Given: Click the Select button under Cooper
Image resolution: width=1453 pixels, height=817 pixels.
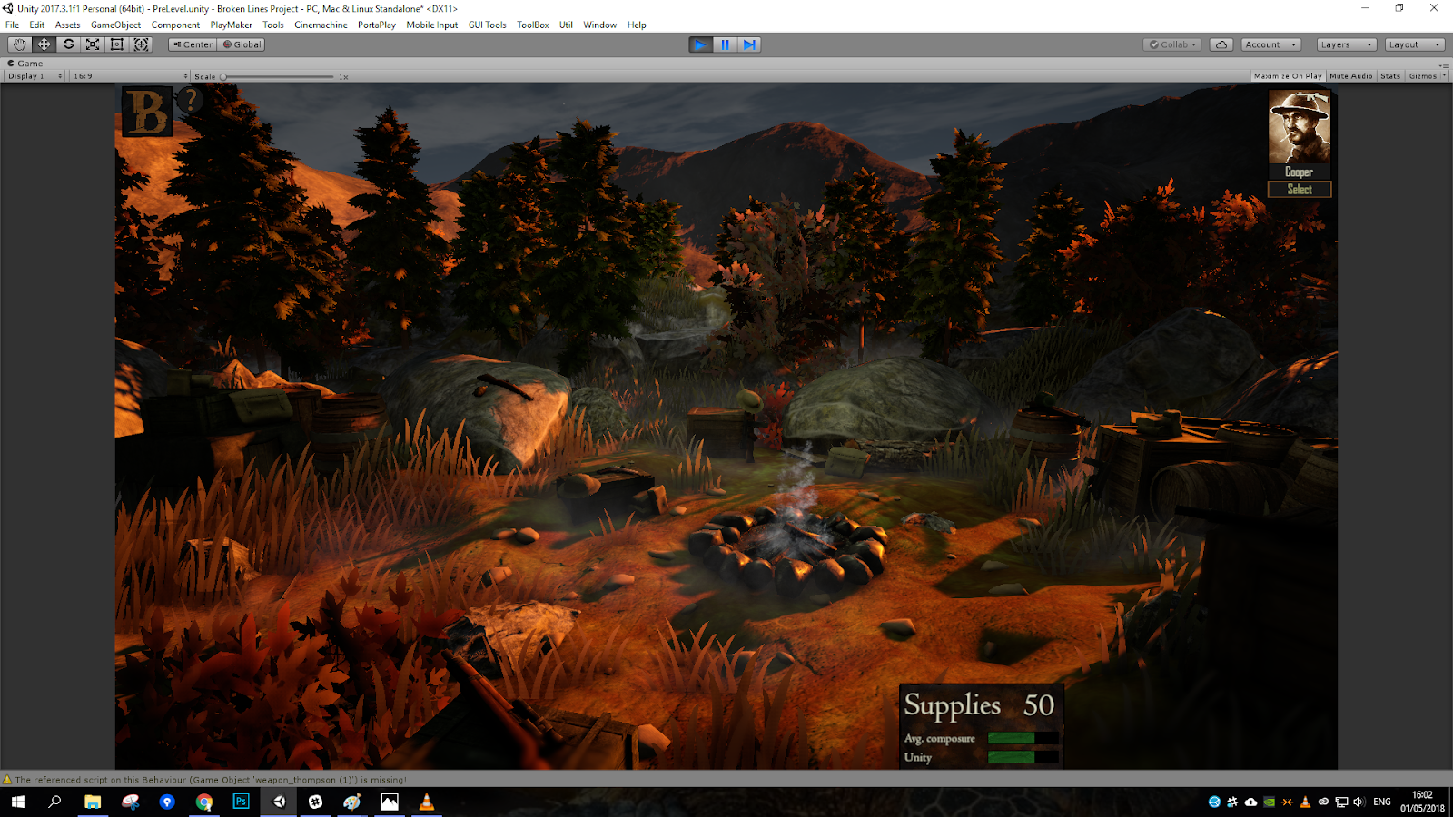Looking at the screenshot, I should point(1300,189).
